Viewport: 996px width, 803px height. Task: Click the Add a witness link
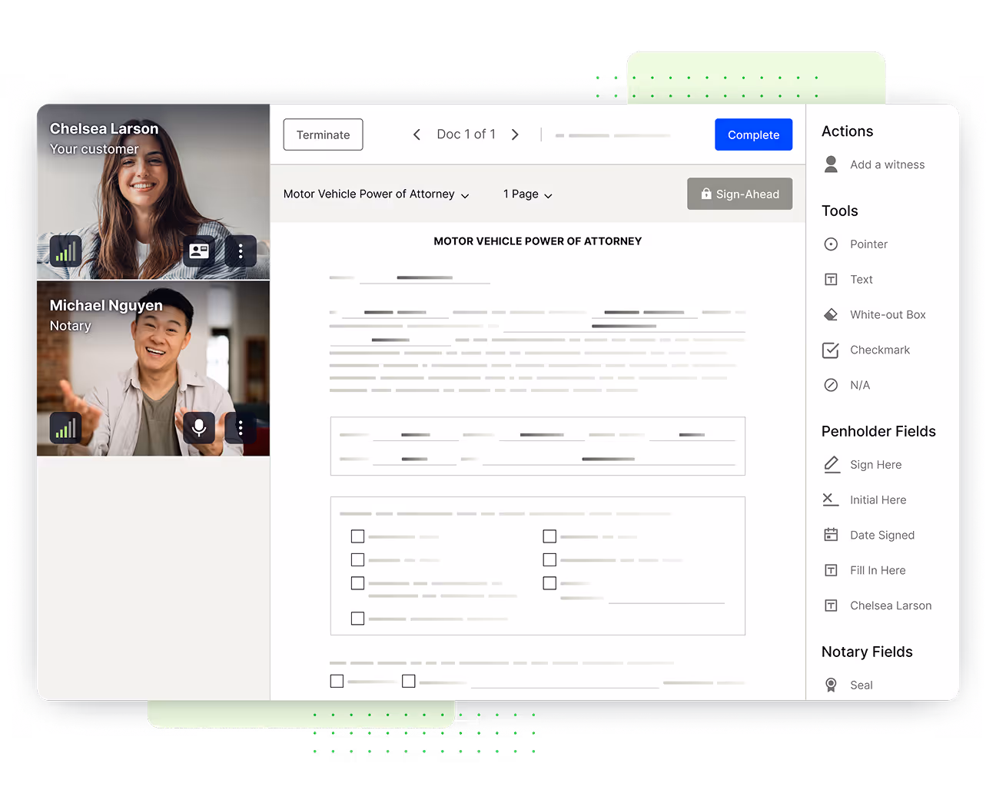pos(887,164)
